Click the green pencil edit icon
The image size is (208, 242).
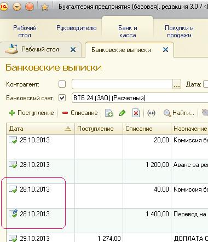(x=122, y=113)
